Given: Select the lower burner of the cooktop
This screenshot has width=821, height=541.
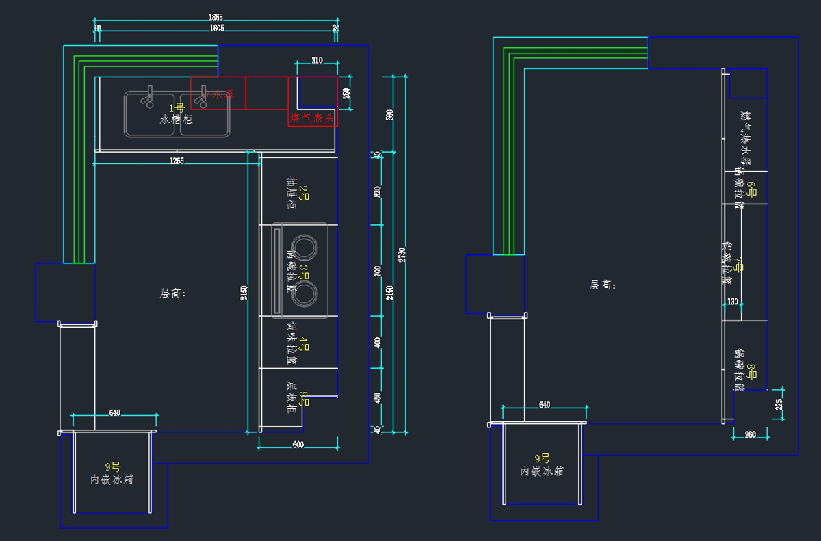Looking at the screenshot, I should tap(303, 291).
